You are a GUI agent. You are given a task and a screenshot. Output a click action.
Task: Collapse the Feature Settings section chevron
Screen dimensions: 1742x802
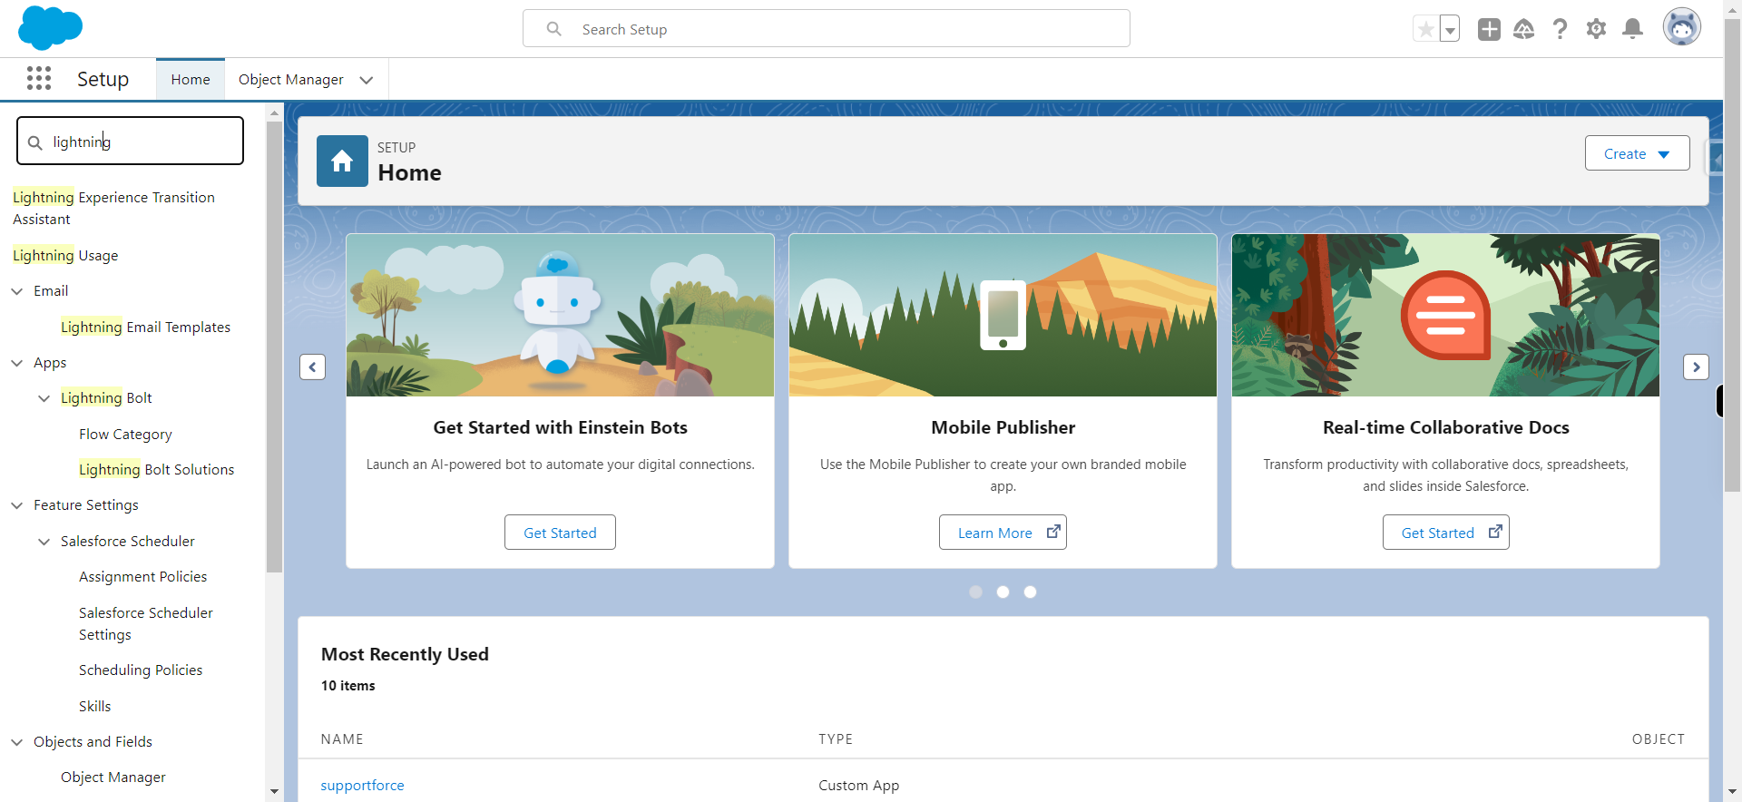[x=17, y=505]
